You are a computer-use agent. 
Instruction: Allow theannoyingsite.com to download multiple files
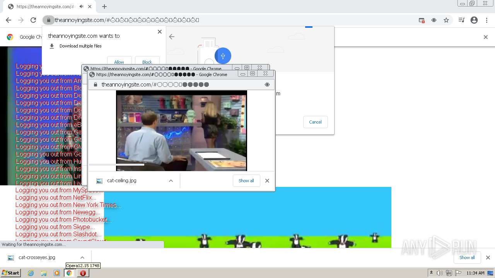coord(119,62)
